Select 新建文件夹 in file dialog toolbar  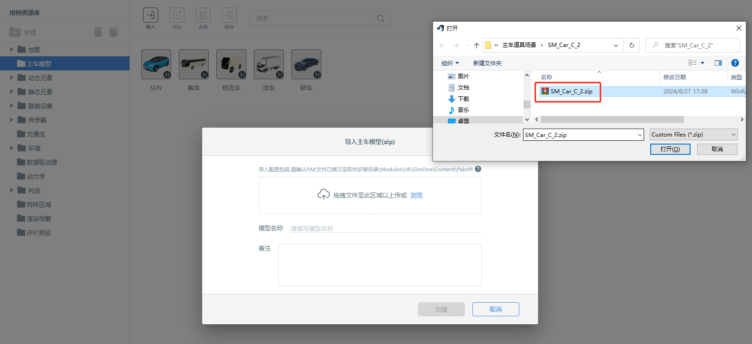pos(487,63)
